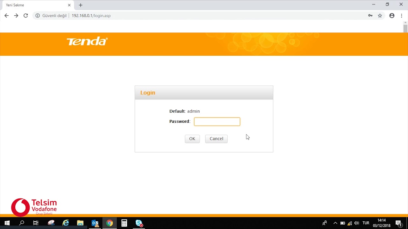Open File Explorer from the taskbar
Viewport: 408px width, 229px height.
coord(80,223)
